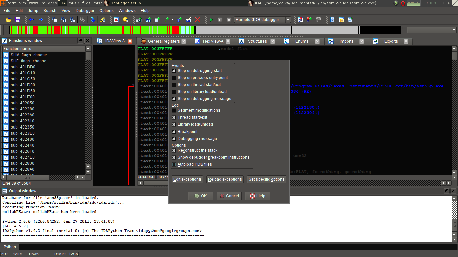This screenshot has height=257, width=458.
Task: Open the dropdown arrow beside the struct plus icon
Action: (x=172, y=20)
